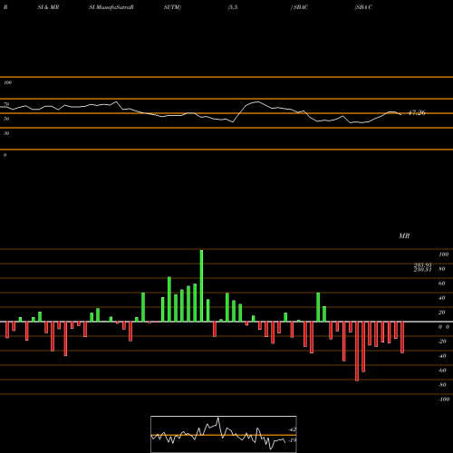The width and height of the screenshot is (453, 453).
Task: Click the 30 label on RSI axis
Action: [x=6, y=133]
